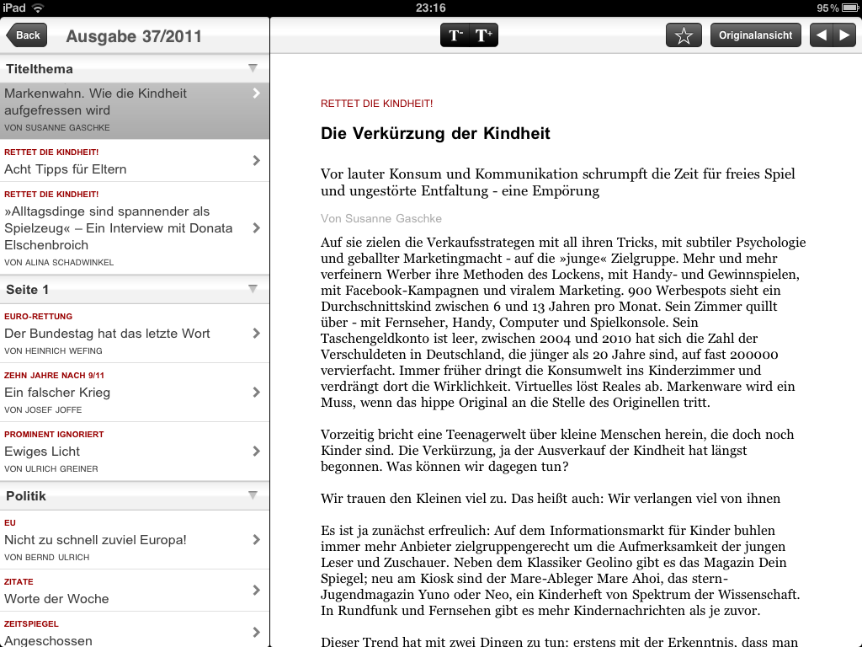
Task: Select 'Acht Tipps für Eltern' article
Action: 135,161
